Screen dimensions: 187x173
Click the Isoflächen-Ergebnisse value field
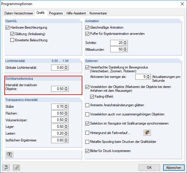[x=58, y=140]
